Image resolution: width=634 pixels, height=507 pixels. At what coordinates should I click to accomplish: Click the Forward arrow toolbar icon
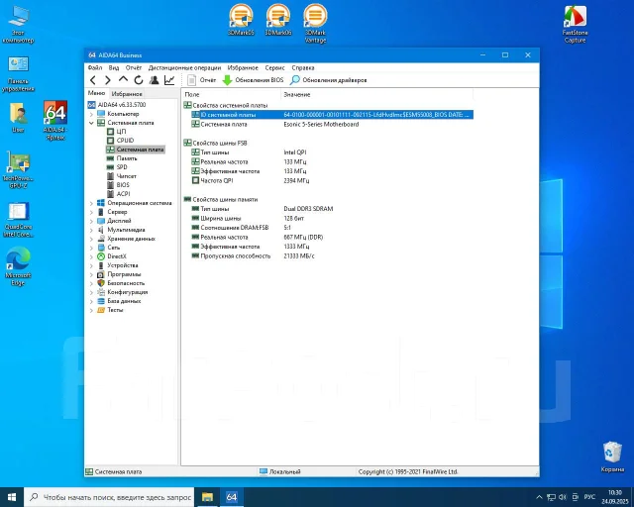click(x=108, y=80)
